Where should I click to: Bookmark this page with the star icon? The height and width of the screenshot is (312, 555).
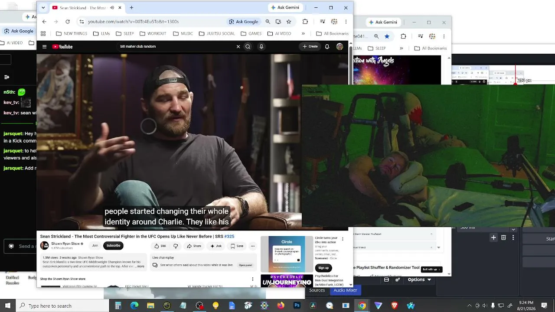pos(289,22)
